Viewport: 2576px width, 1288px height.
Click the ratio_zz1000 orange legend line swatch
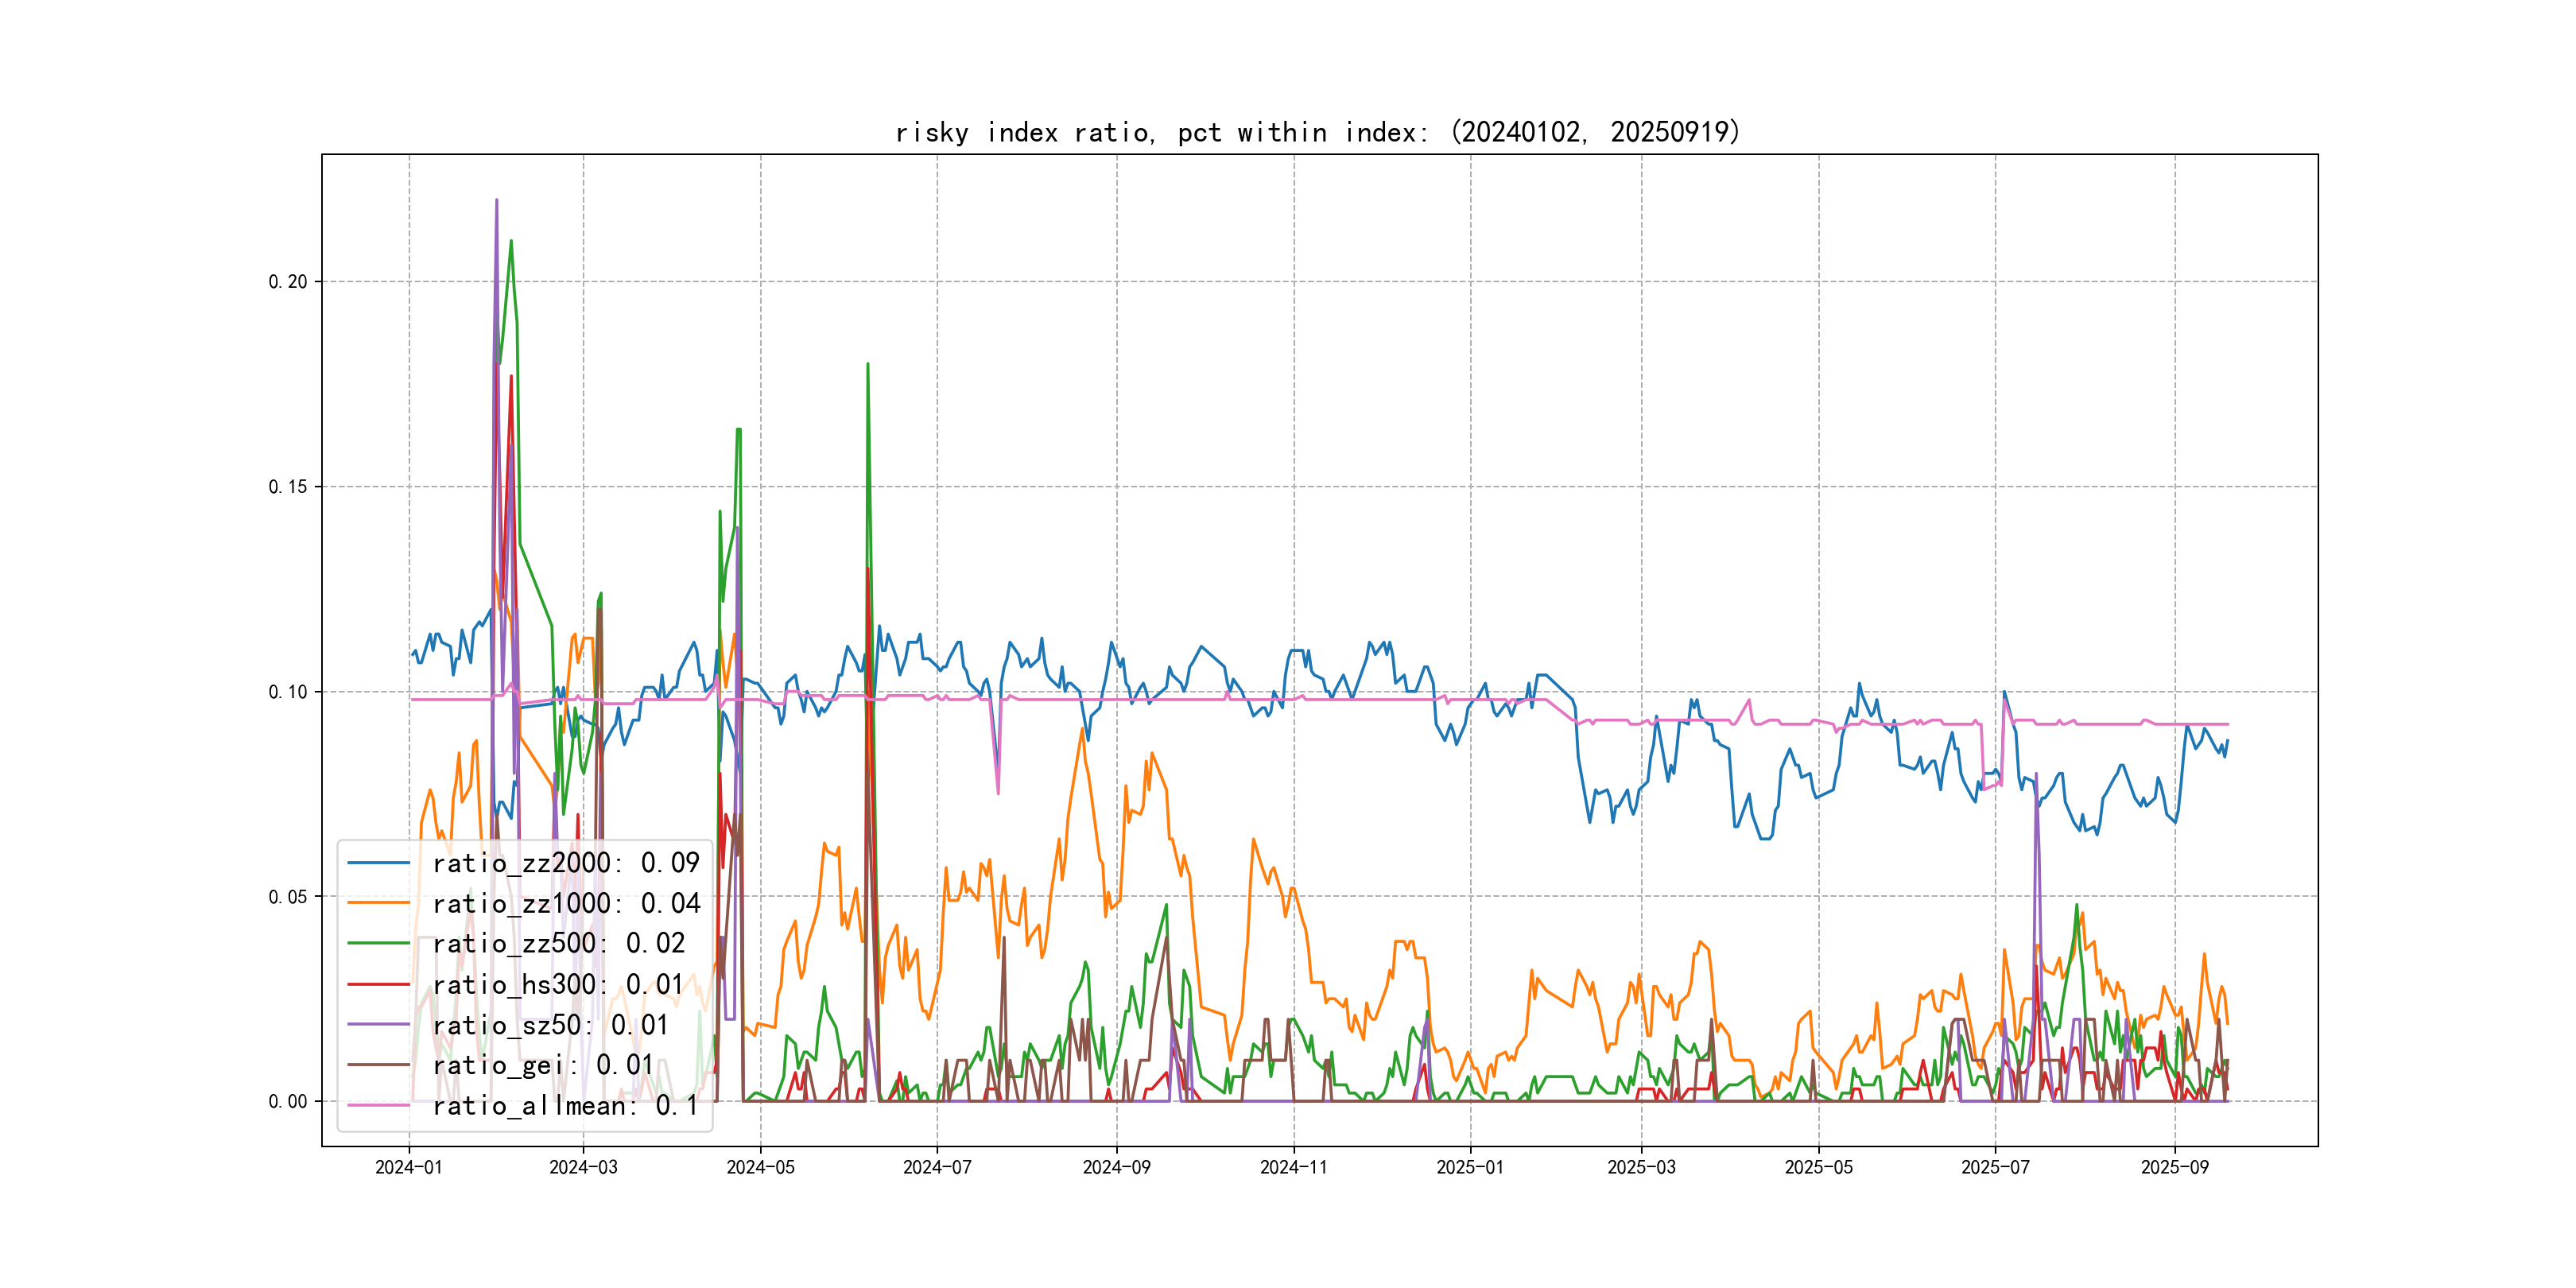[x=378, y=903]
